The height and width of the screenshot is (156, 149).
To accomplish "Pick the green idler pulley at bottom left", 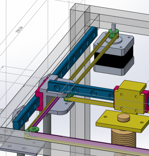I will coord(33,129).
